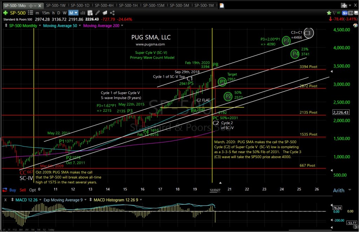Click the 1535 Pivot label
Viewport: 359px width, 232px height.
point(309,135)
